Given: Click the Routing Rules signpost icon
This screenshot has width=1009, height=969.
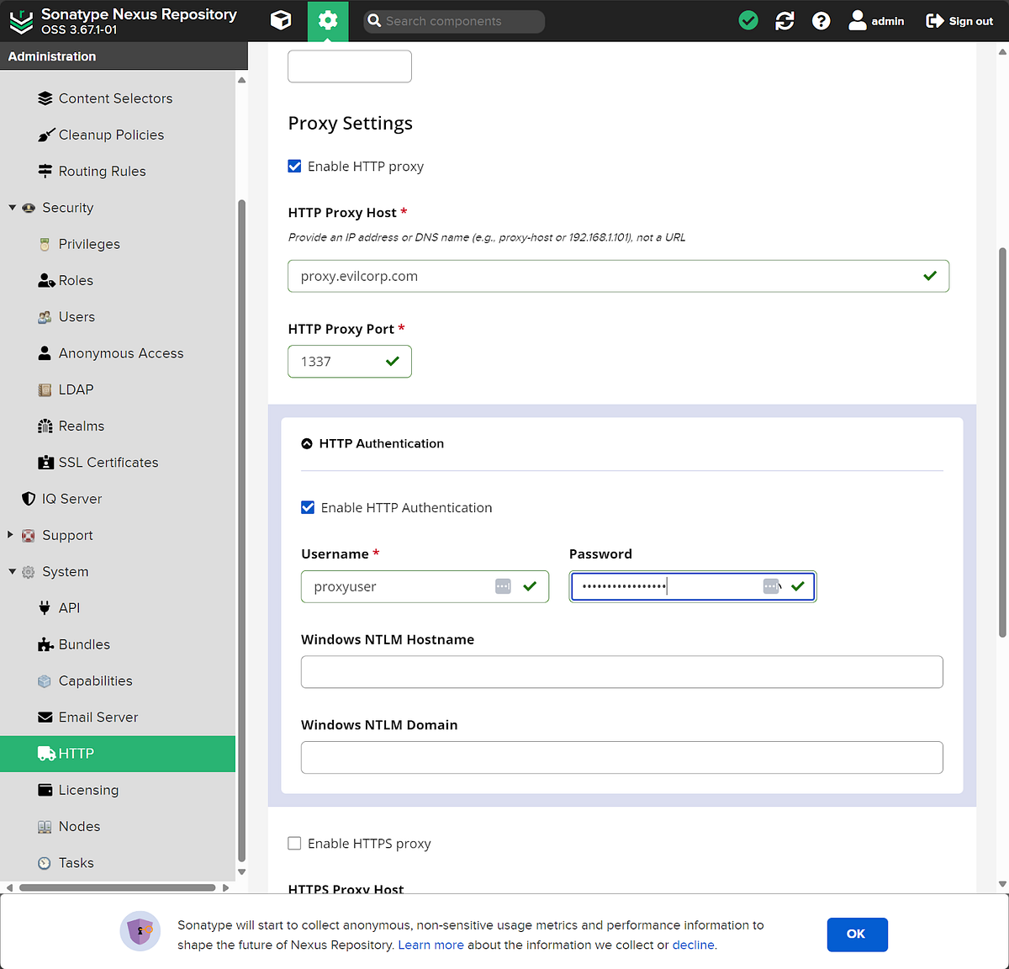Looking at the screenshot, I should coord(45,171).
